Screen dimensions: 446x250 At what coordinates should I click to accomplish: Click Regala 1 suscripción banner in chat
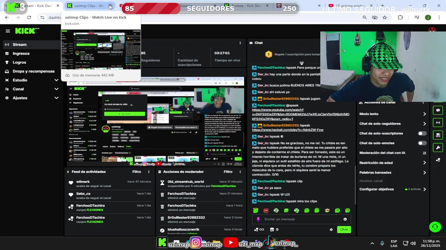click(293, 55)
